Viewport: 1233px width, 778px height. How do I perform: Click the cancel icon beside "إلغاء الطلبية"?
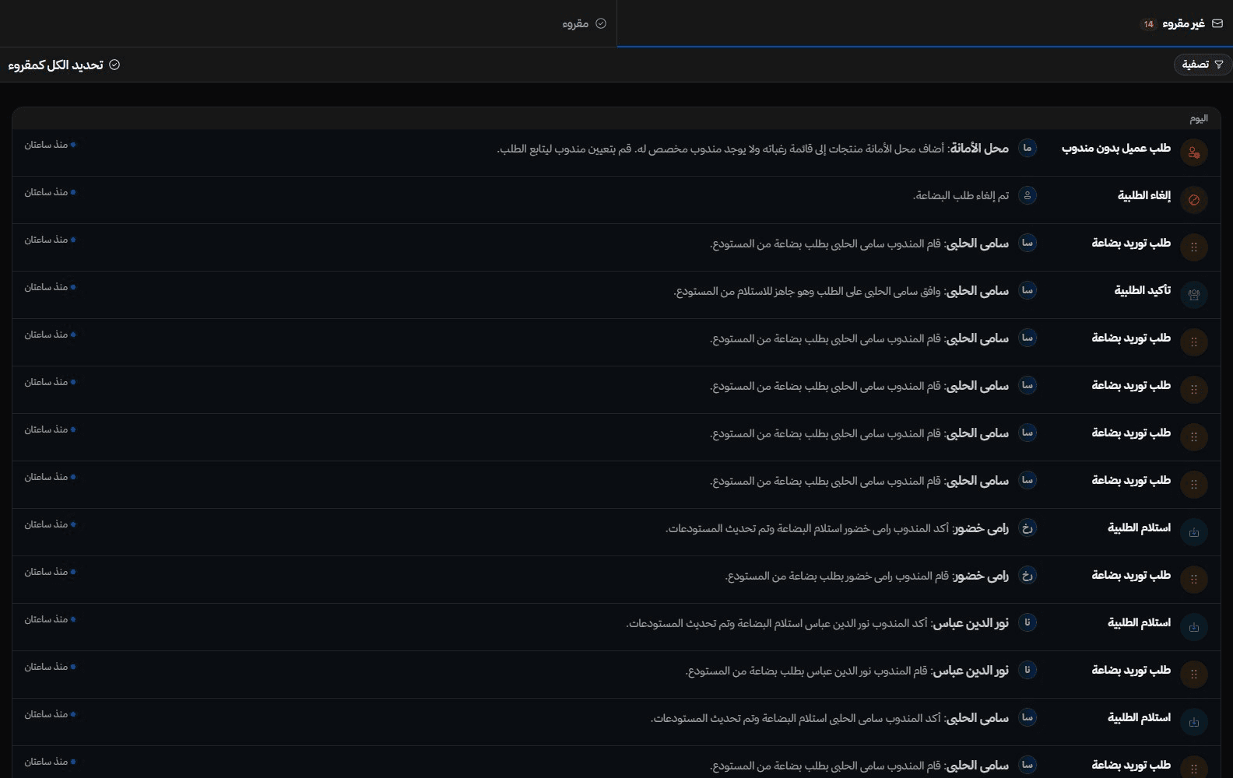pos(1193,200)
